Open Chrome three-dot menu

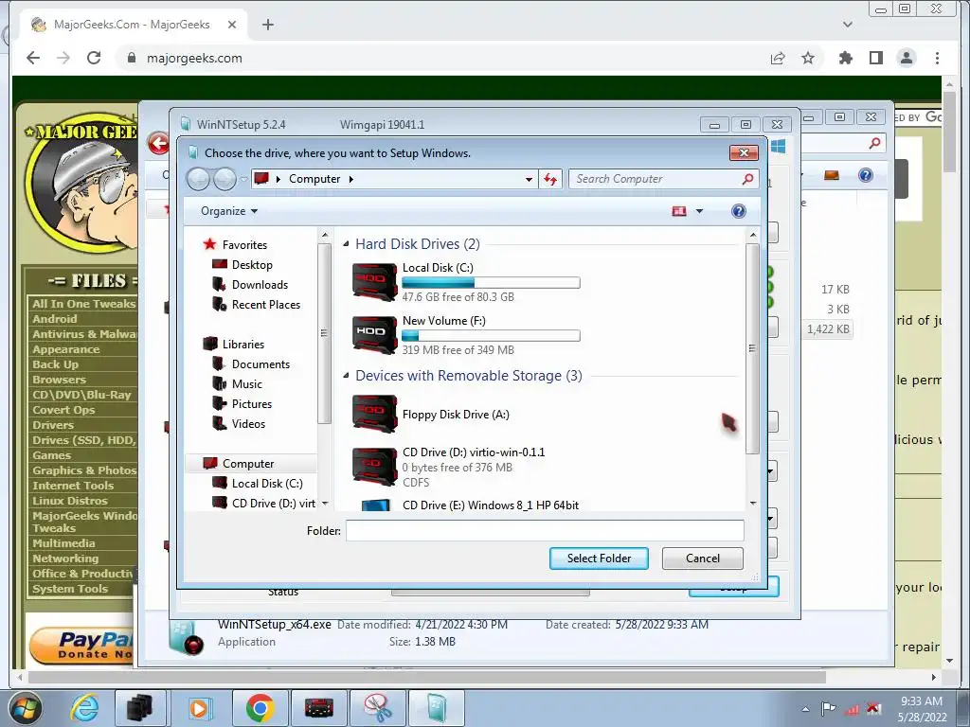pos(937,58)
